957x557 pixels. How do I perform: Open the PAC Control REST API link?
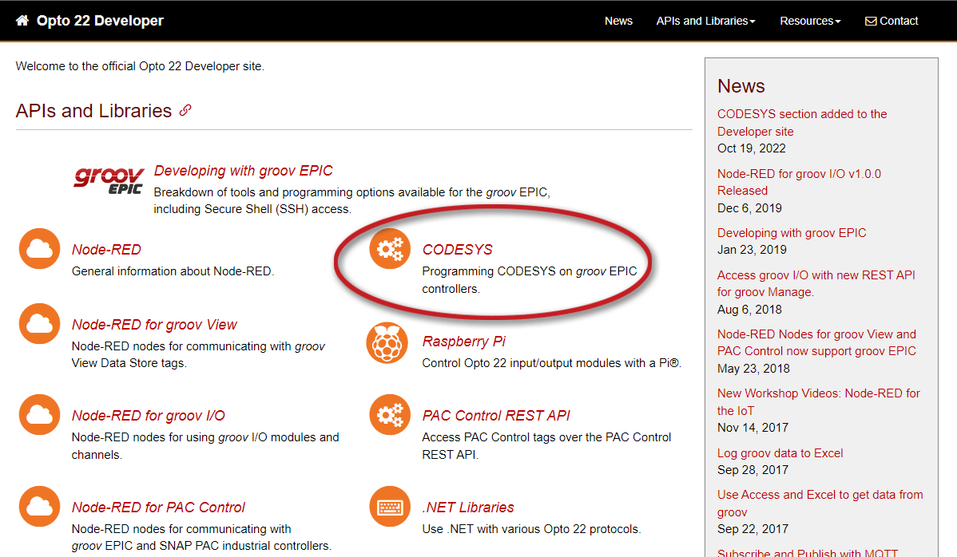(x=496, y=416)
